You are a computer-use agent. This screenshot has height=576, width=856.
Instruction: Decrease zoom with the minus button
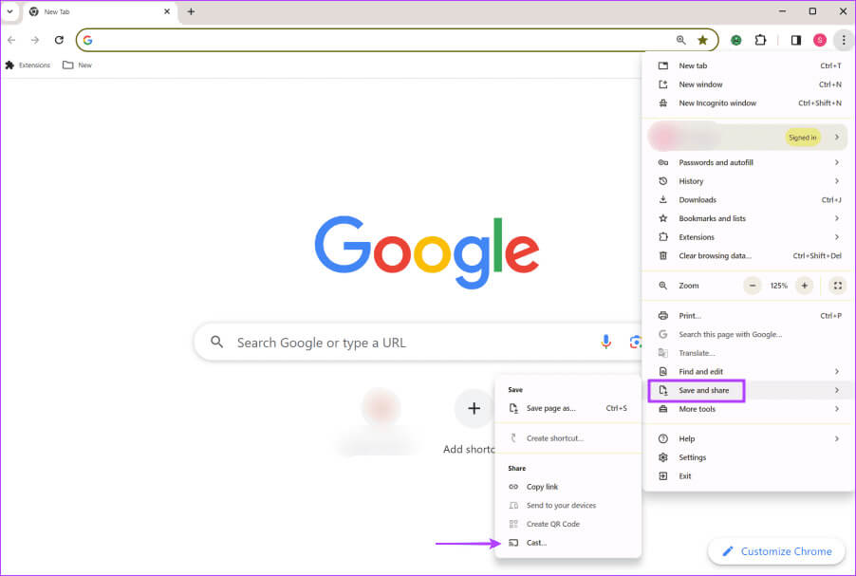753,286
